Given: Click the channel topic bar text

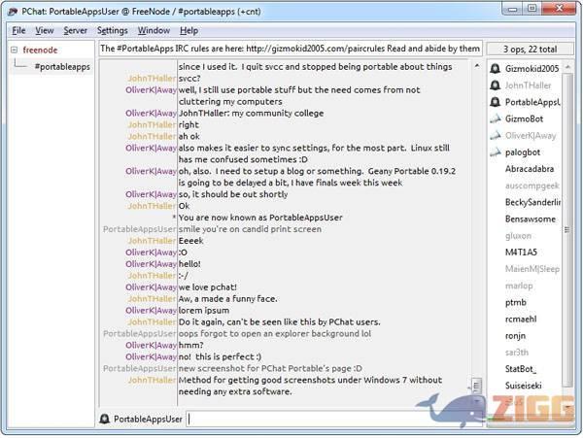Looking at the screenshot, I should [x=291, y=49].
